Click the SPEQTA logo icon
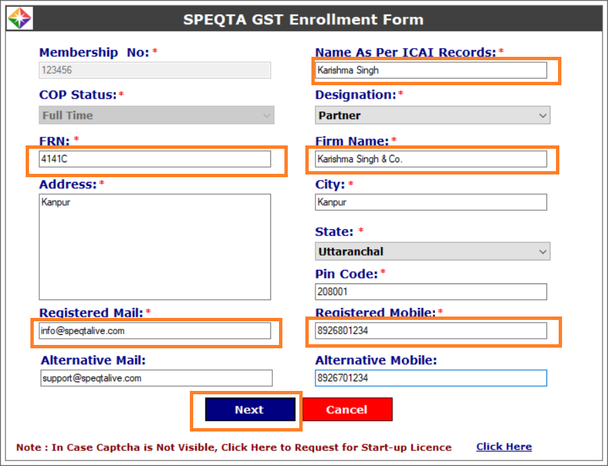 click(20, 19)
